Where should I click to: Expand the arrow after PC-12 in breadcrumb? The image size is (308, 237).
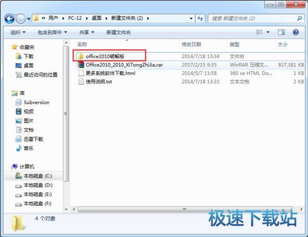click(x=87, y=18)
